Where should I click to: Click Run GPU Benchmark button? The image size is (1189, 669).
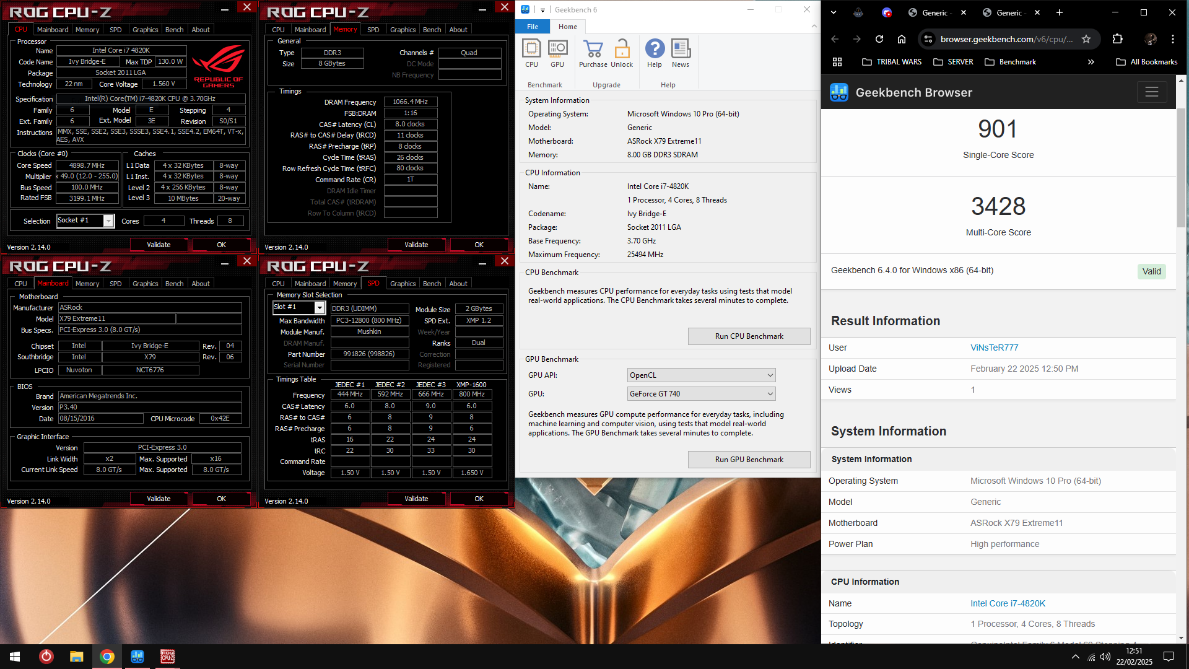click(749, 460)
